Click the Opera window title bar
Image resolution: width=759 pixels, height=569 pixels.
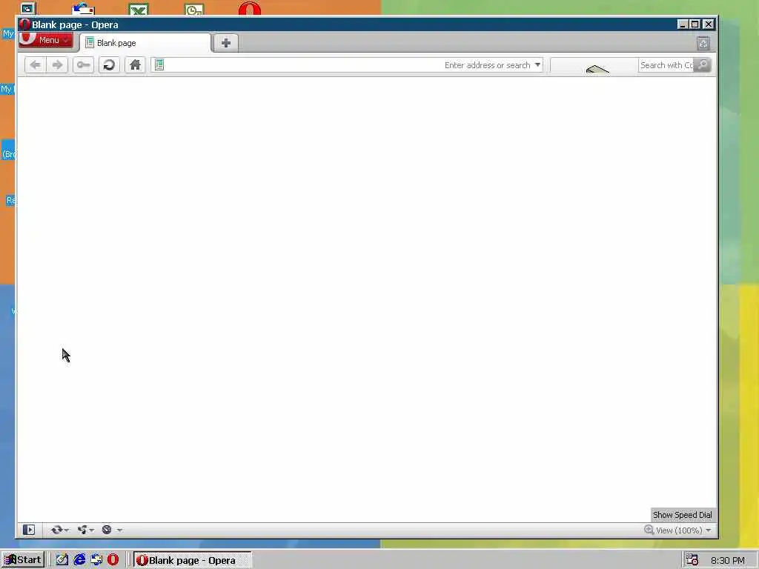tap(367, 24)
